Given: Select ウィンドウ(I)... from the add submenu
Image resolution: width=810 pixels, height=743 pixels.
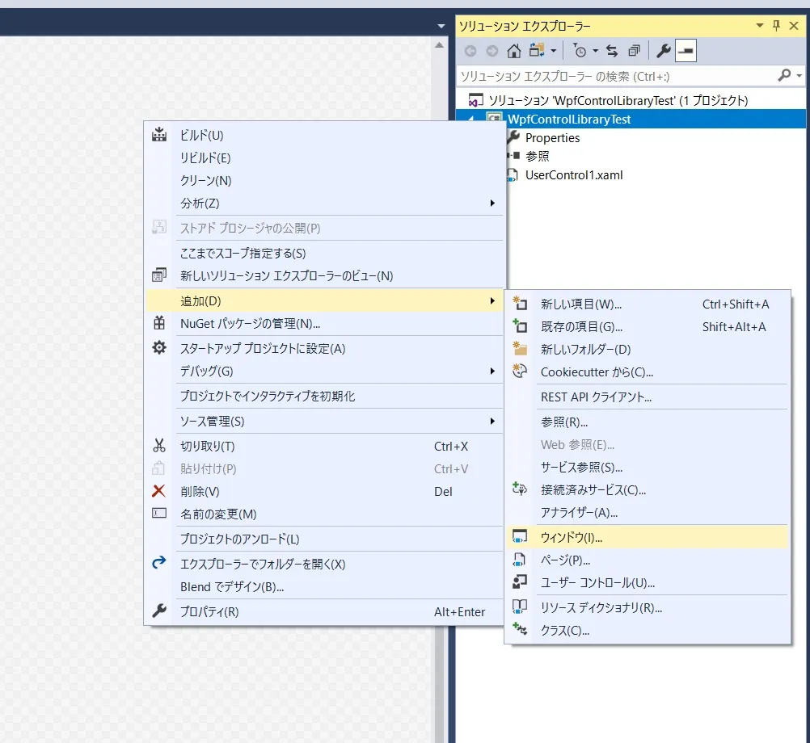Looking at the screenshot, I should click(648, 537).
